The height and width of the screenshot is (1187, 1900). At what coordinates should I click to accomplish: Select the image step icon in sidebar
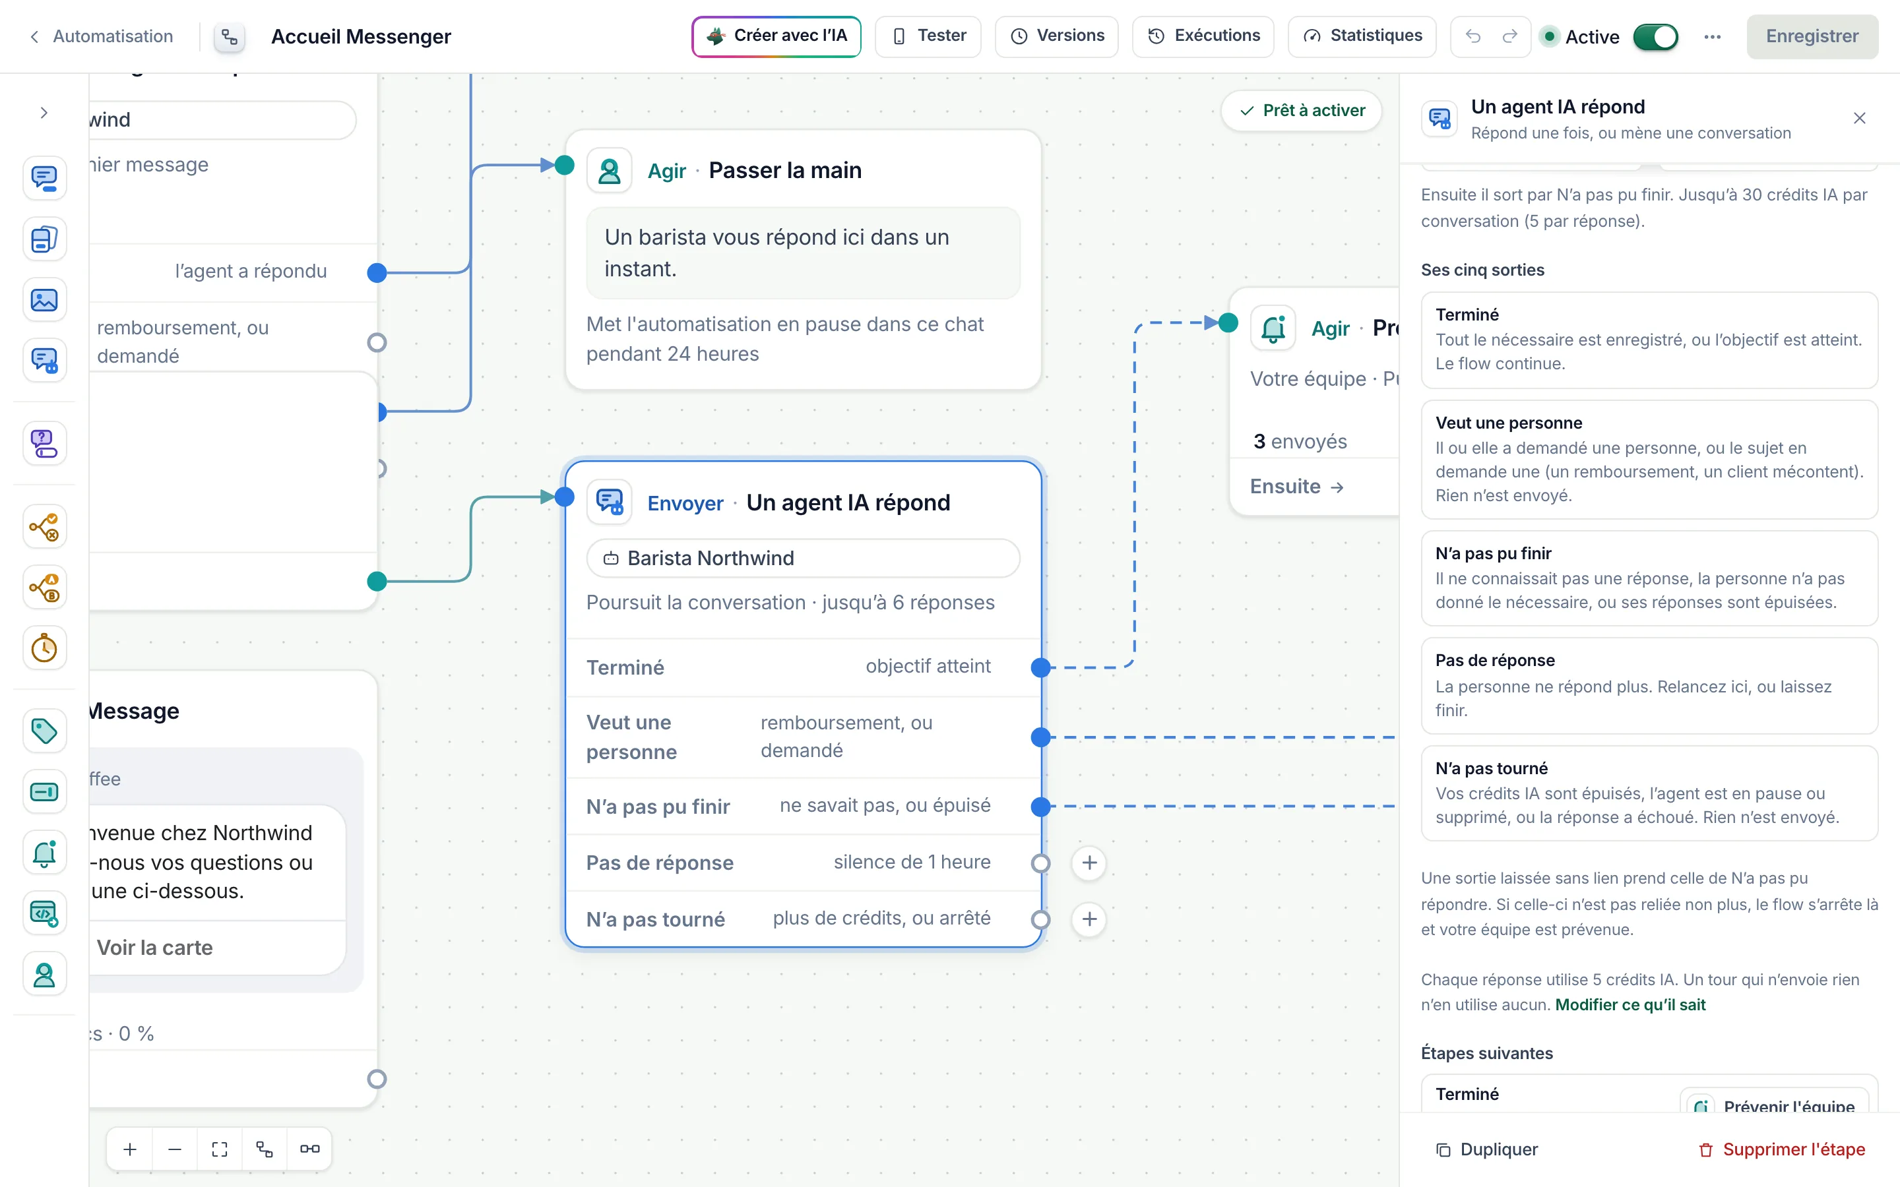click(44, 300)
